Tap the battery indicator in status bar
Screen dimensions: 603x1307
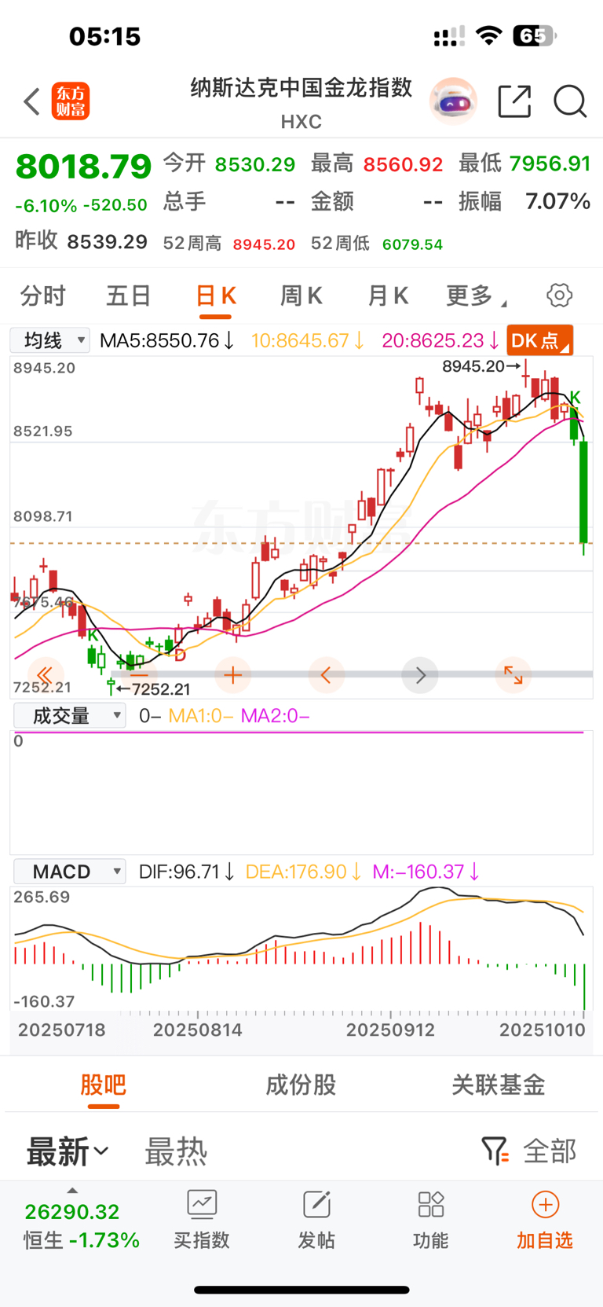point(535,35)
